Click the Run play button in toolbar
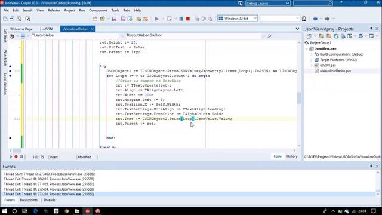Image resolution: width=382 pixels, height=215 pixels. [x=156, y=19]
